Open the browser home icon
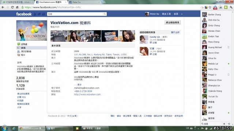 click(x=17, y=7)
